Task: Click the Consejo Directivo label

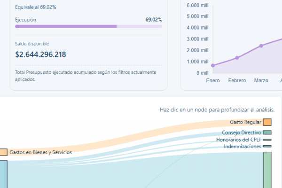Action: 242,133
